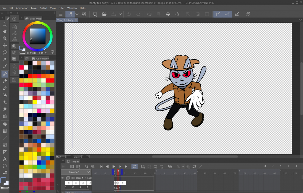Open file using the folder icon
Viewport: 303px width, 193px height.
point(104,14)
